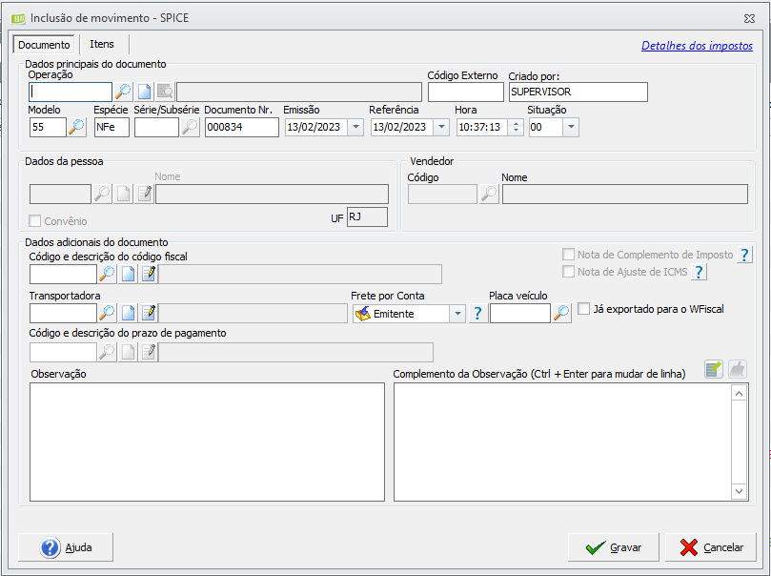
Task: Search for an Operação with the magnifier
Action: pyautogui.click(x=123, y=92)
